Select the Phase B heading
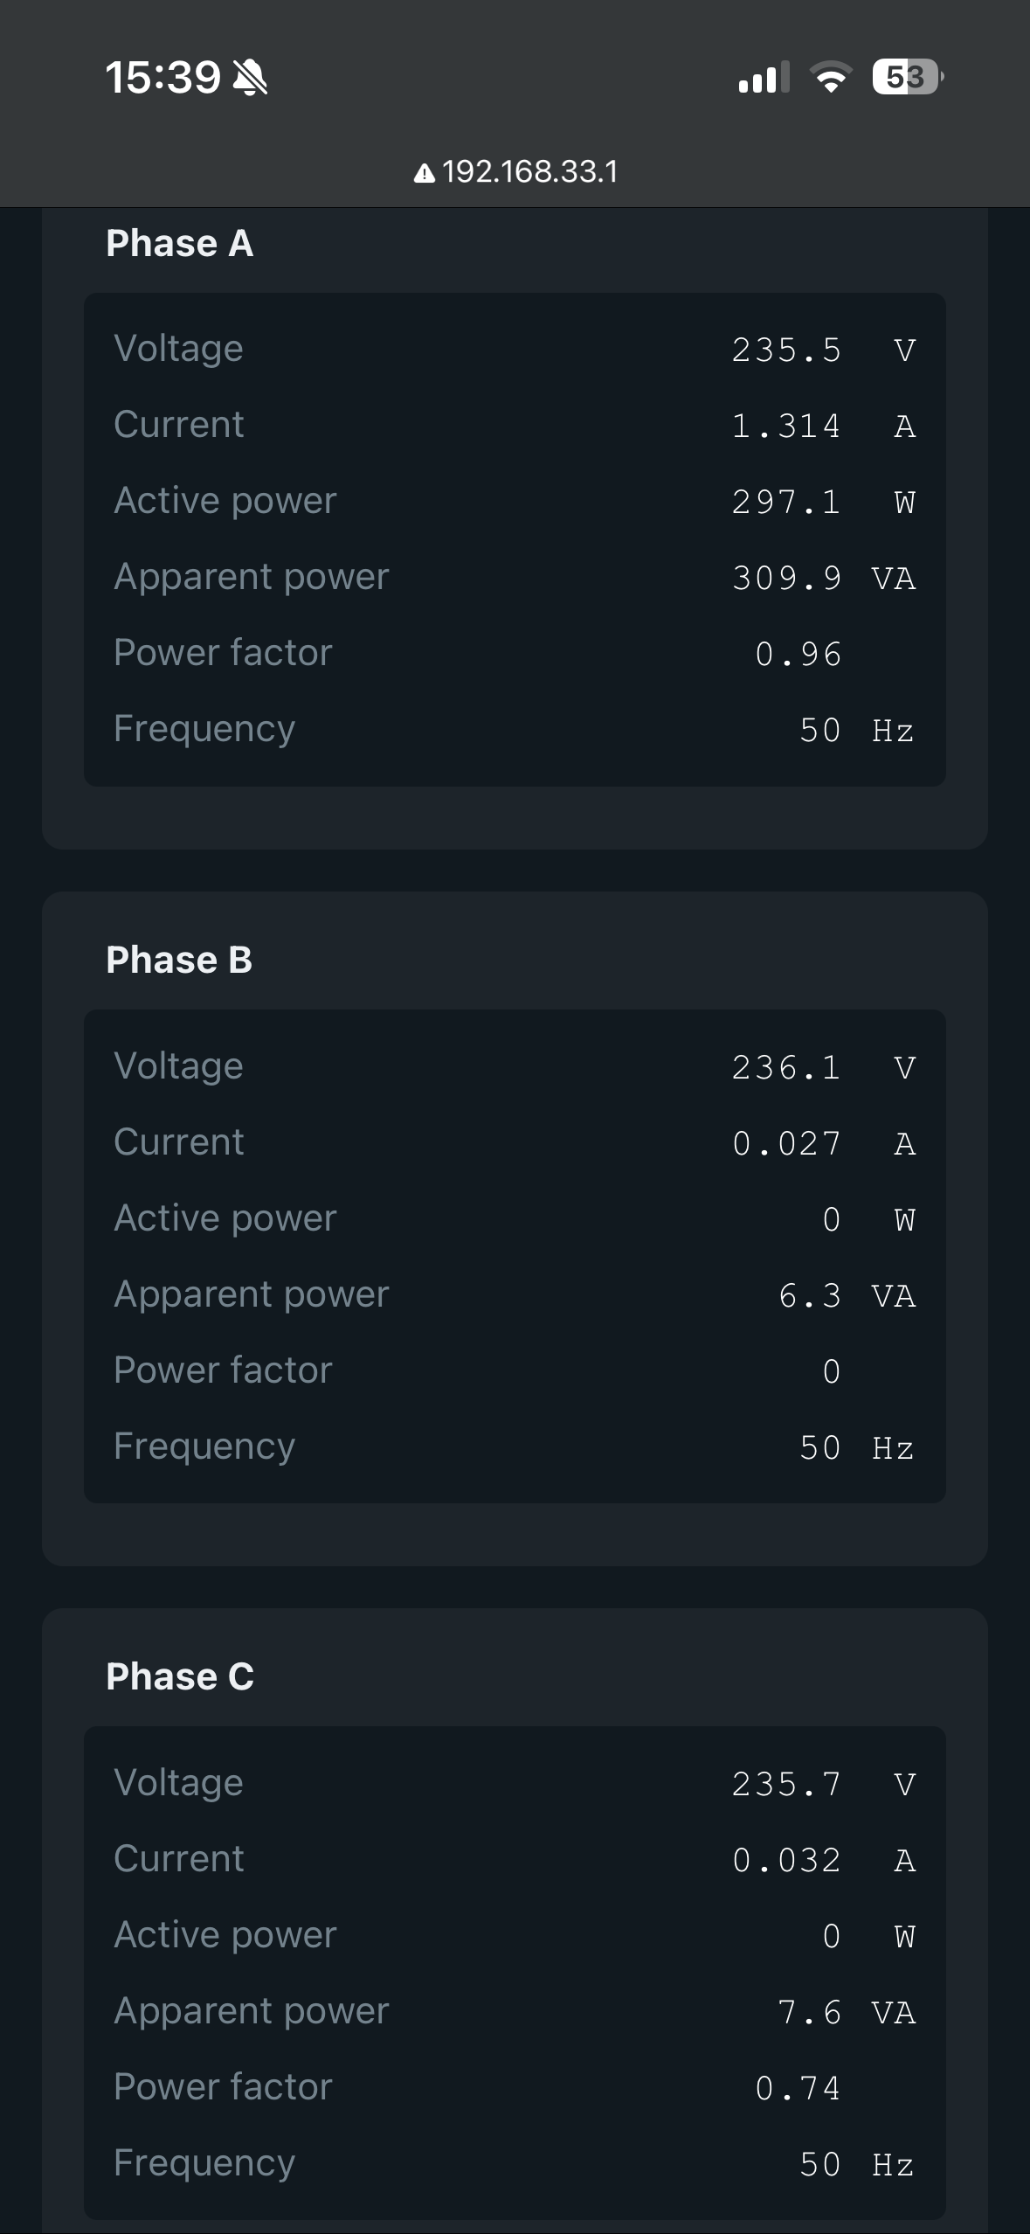Screen dimensions: 1030x2234 (179, 960)
